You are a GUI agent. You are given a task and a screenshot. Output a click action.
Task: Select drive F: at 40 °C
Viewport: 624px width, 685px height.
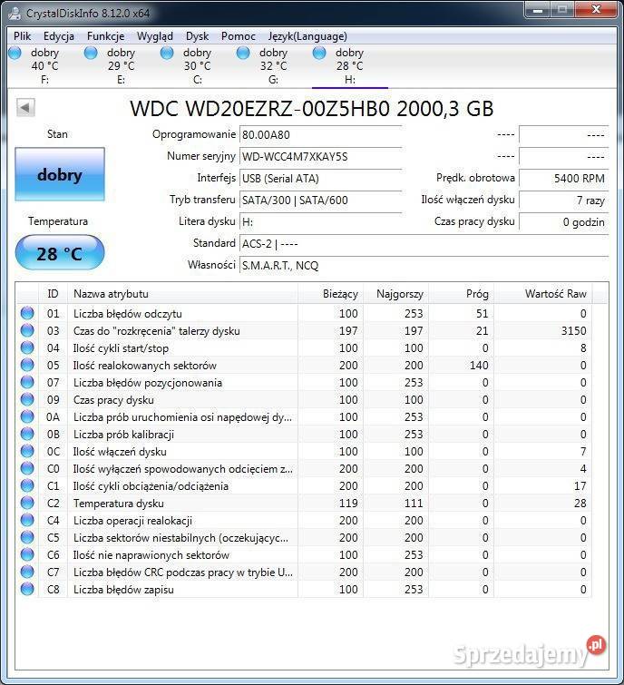click(45, 66)
